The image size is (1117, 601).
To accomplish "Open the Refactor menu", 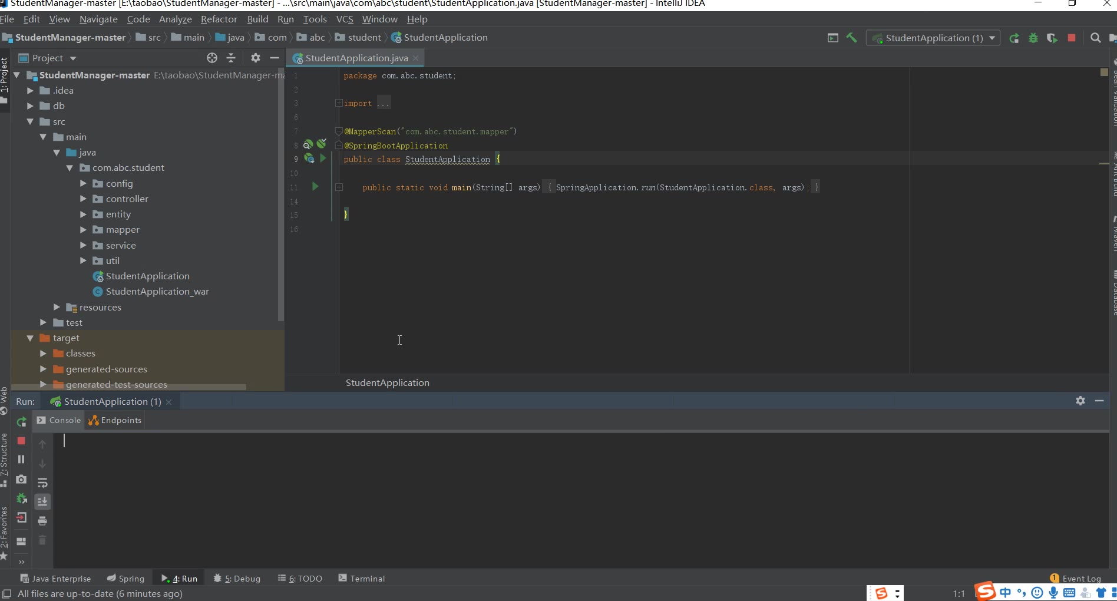I will pos(219,19).
